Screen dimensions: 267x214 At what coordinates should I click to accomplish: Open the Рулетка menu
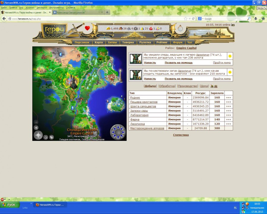(x=145, y=42)
